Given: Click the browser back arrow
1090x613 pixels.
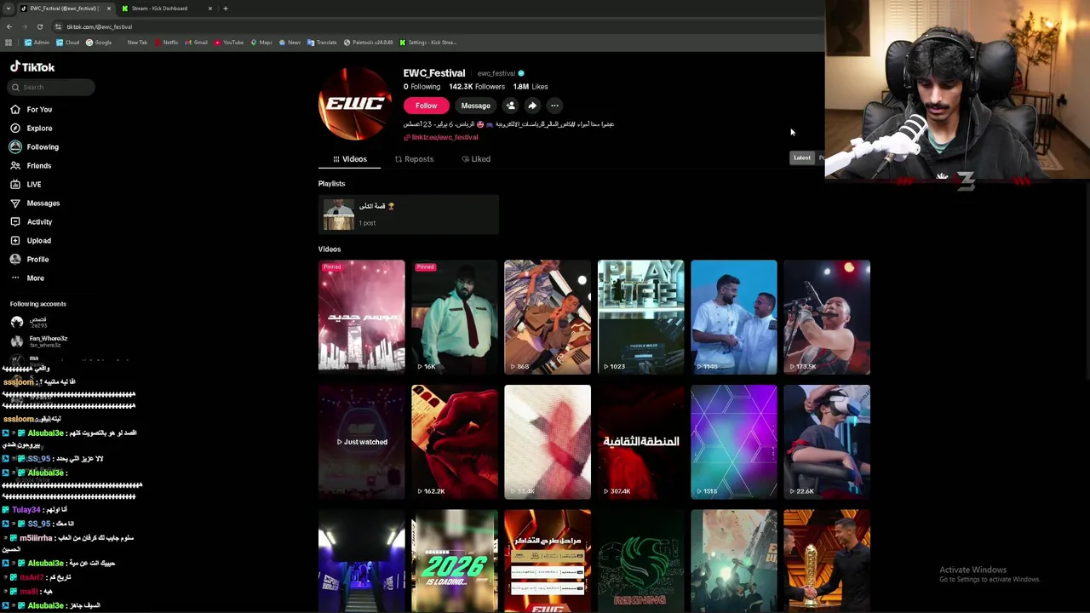Looking at the screenshot, I should [9, 26].
